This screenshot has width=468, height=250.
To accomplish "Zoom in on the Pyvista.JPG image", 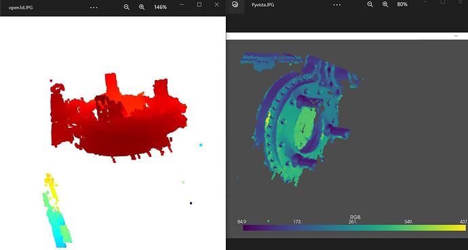I will click(x=385, y=4).
